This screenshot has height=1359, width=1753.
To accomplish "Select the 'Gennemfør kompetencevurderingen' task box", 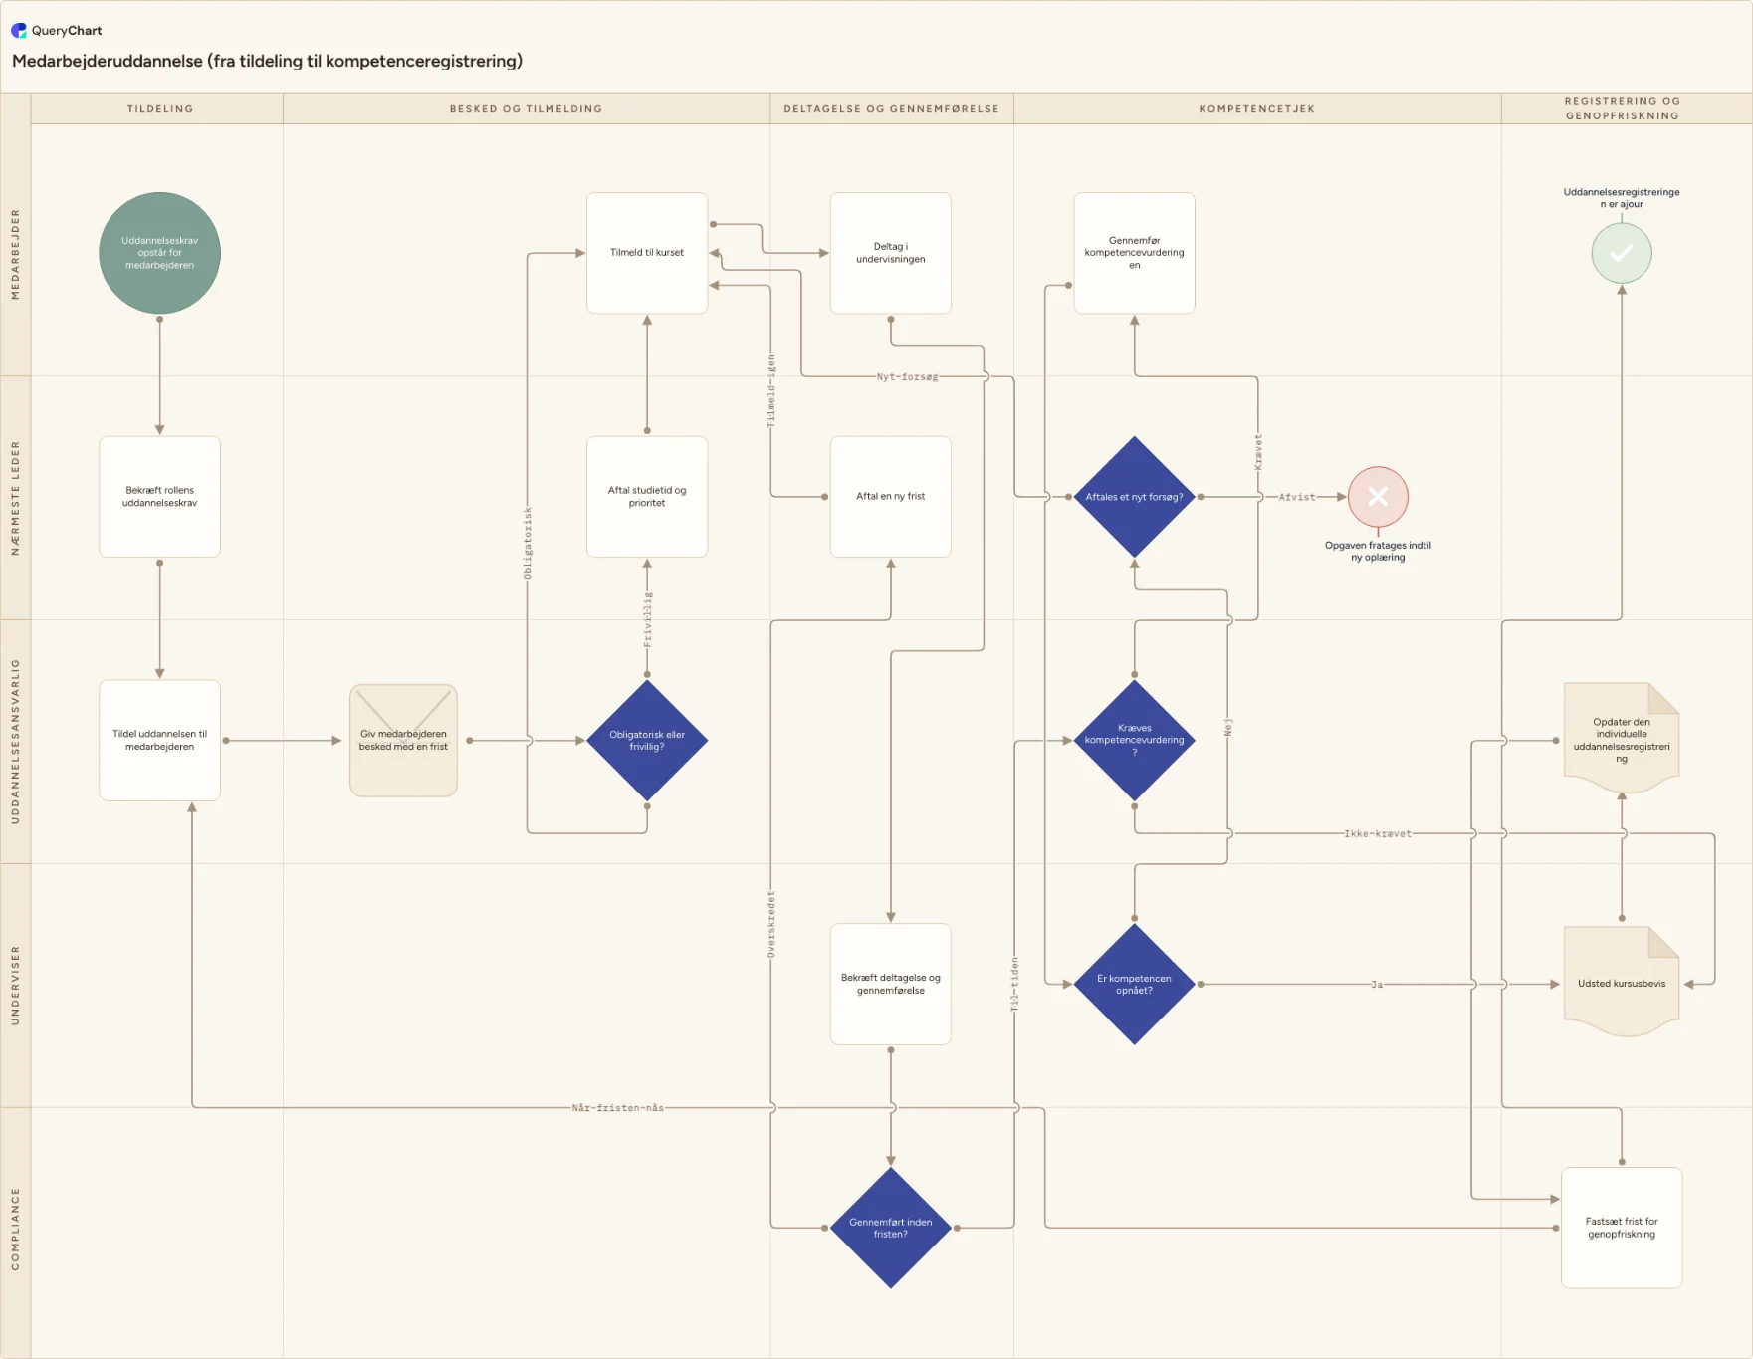I will [1134, 253].
